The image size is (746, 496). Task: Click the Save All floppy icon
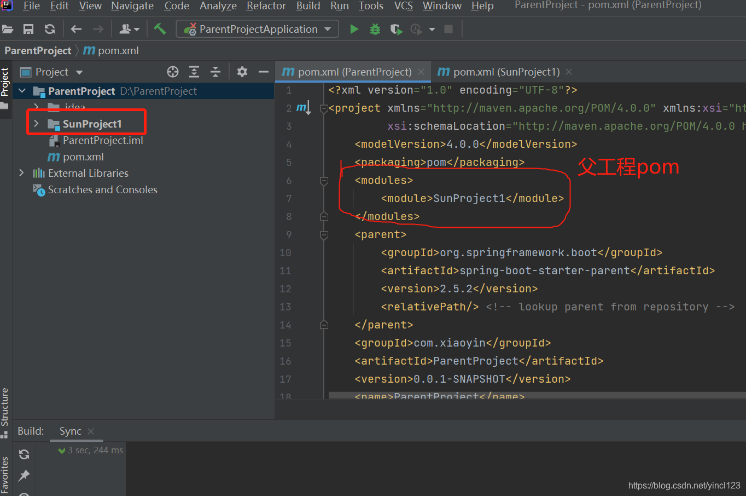point(28,29)
